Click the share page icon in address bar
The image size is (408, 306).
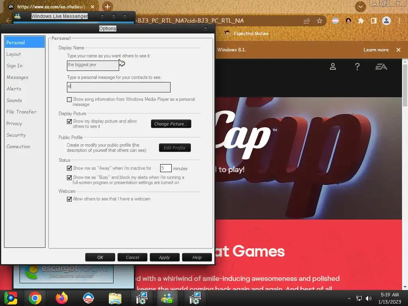(x=307, y=21)
